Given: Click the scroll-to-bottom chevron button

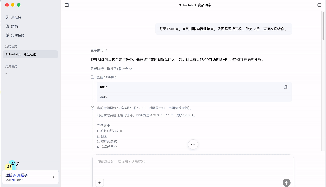Looking at the screenshot, I should 193,145.
